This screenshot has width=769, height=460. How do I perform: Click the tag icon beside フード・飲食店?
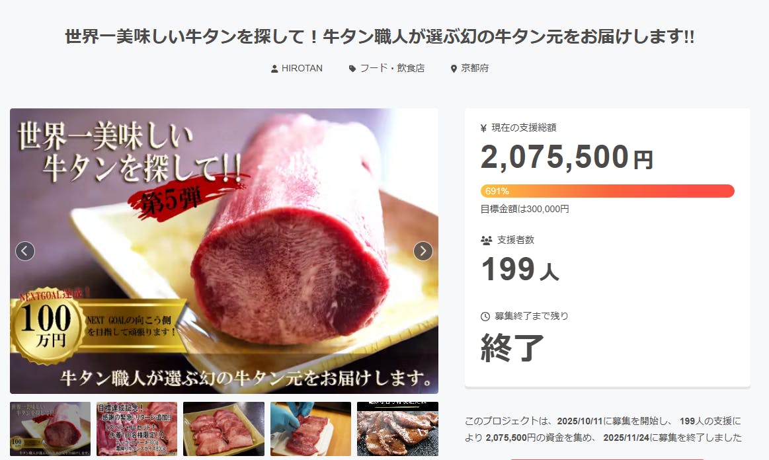pos(352,69)
